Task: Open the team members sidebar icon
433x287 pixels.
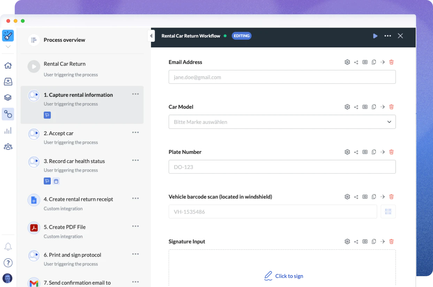Action: [8, 147]
